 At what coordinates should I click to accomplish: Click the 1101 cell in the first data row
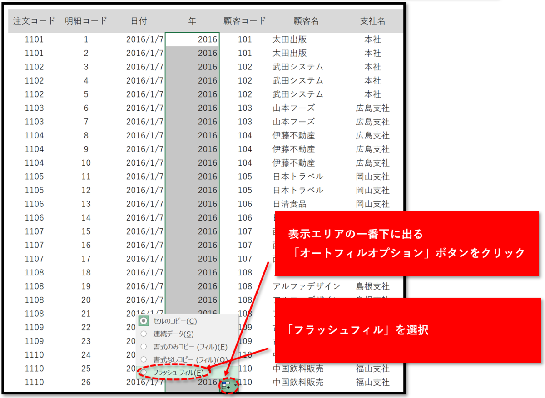coord(34,39)
